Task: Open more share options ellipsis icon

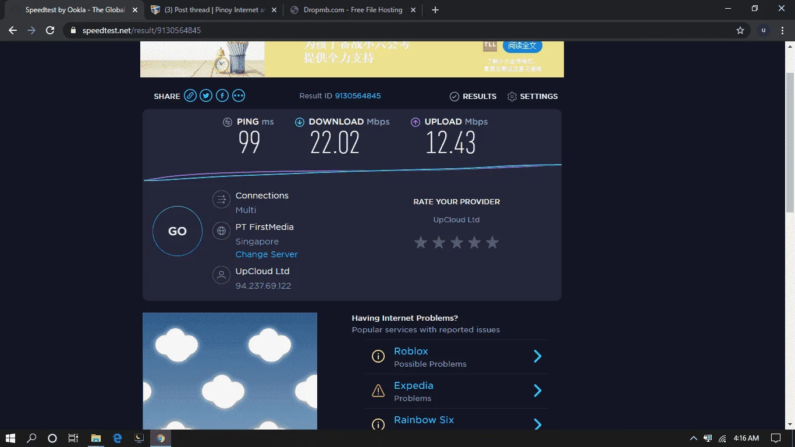Action: point(239,96)
